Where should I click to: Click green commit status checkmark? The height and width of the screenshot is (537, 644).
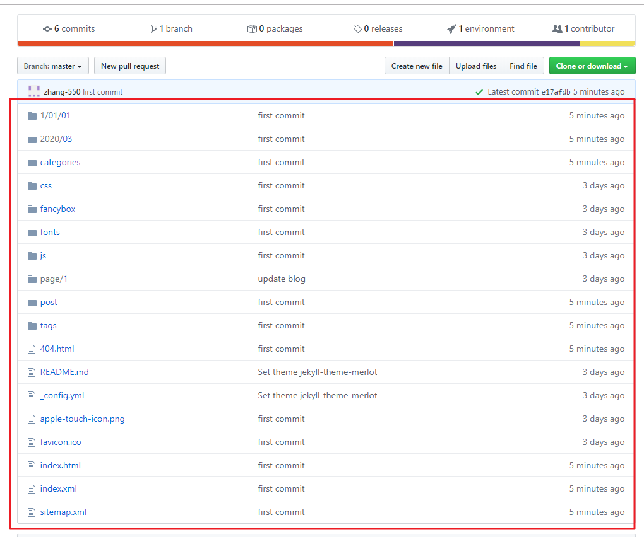click(x=479, y=92)
